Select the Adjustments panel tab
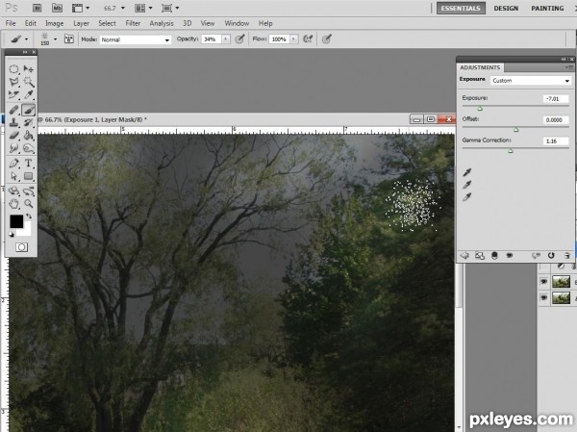Viewport: 577px width, 432px height. [x=480, y=67]
